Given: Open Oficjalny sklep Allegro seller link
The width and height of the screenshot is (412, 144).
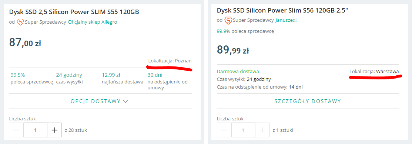Looking at the screenshot, I should coord(93,22).
